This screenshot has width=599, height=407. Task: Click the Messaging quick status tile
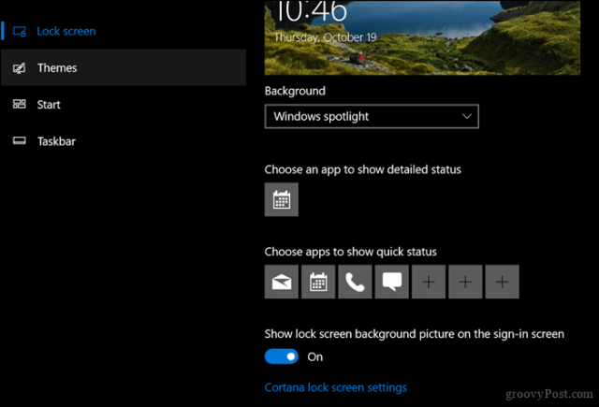tap(391, 282)
